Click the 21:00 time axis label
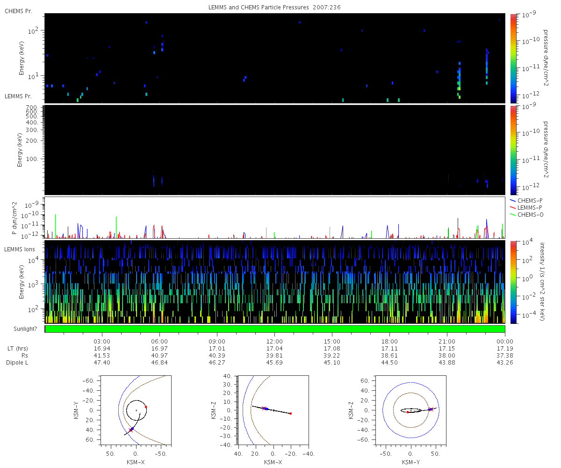Image resolution: width=561 pixels, height=468 pixels. click(447, 342)
